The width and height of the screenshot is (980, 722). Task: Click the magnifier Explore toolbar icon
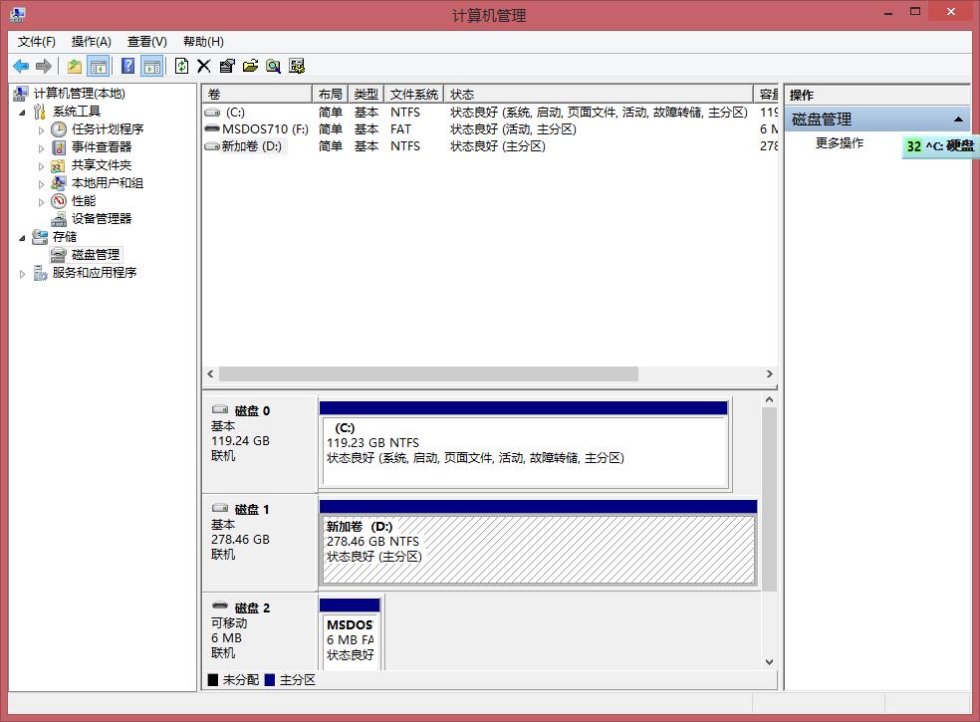point(273,66)
